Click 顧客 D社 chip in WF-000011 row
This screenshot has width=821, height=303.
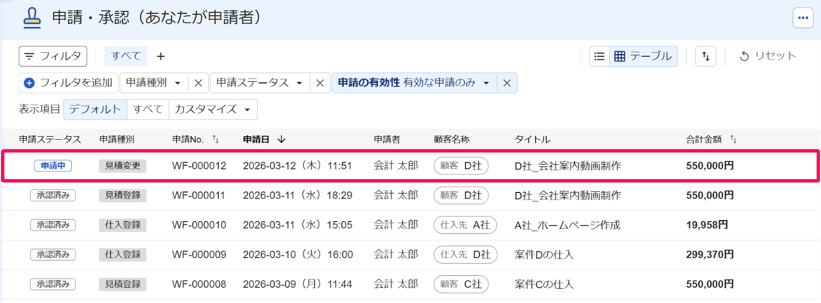pos(461,196)
